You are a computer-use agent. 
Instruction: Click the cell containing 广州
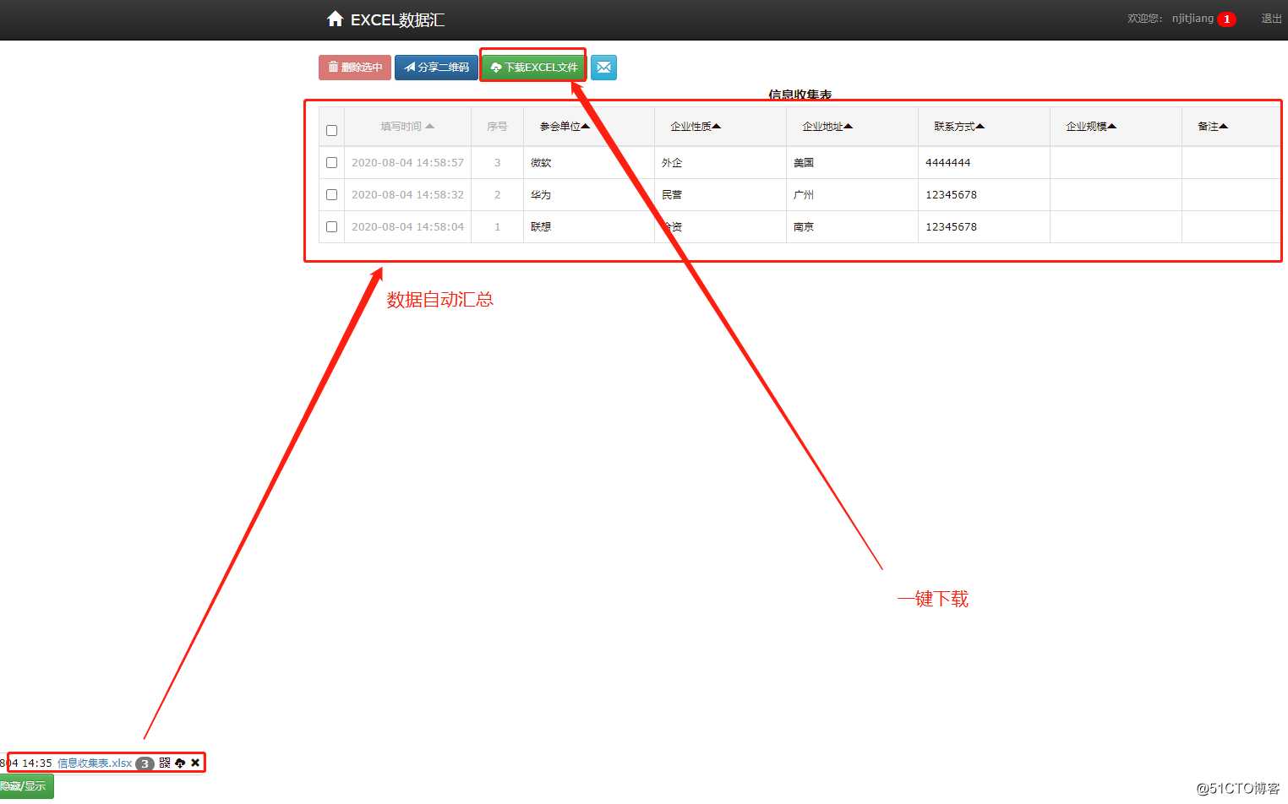[853, 194]
